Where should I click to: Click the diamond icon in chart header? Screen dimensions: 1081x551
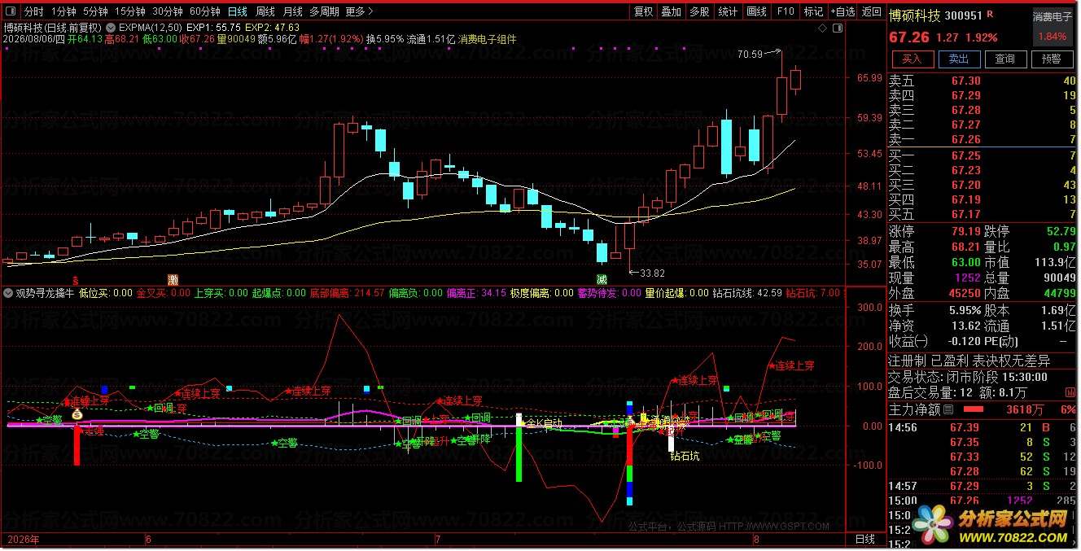point(821,27)
